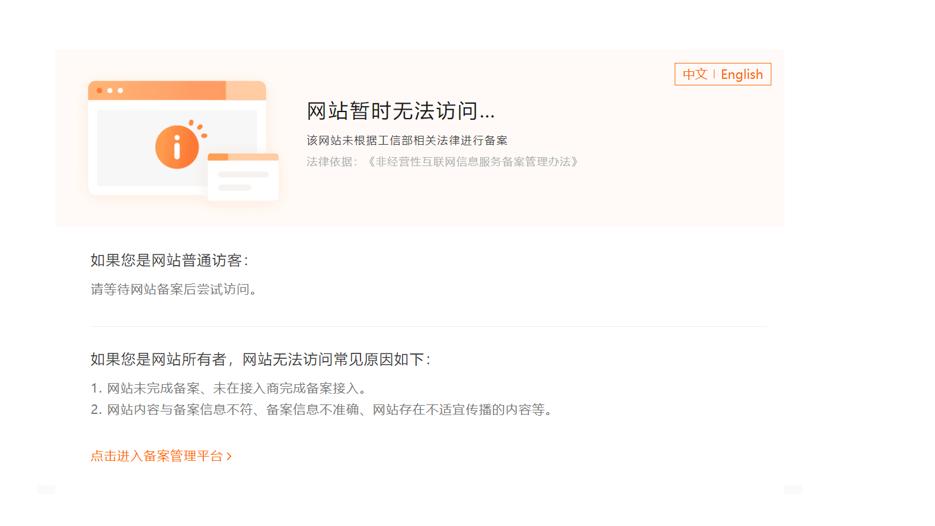Click the small card overlay in illustration

[x=243, y=177]
